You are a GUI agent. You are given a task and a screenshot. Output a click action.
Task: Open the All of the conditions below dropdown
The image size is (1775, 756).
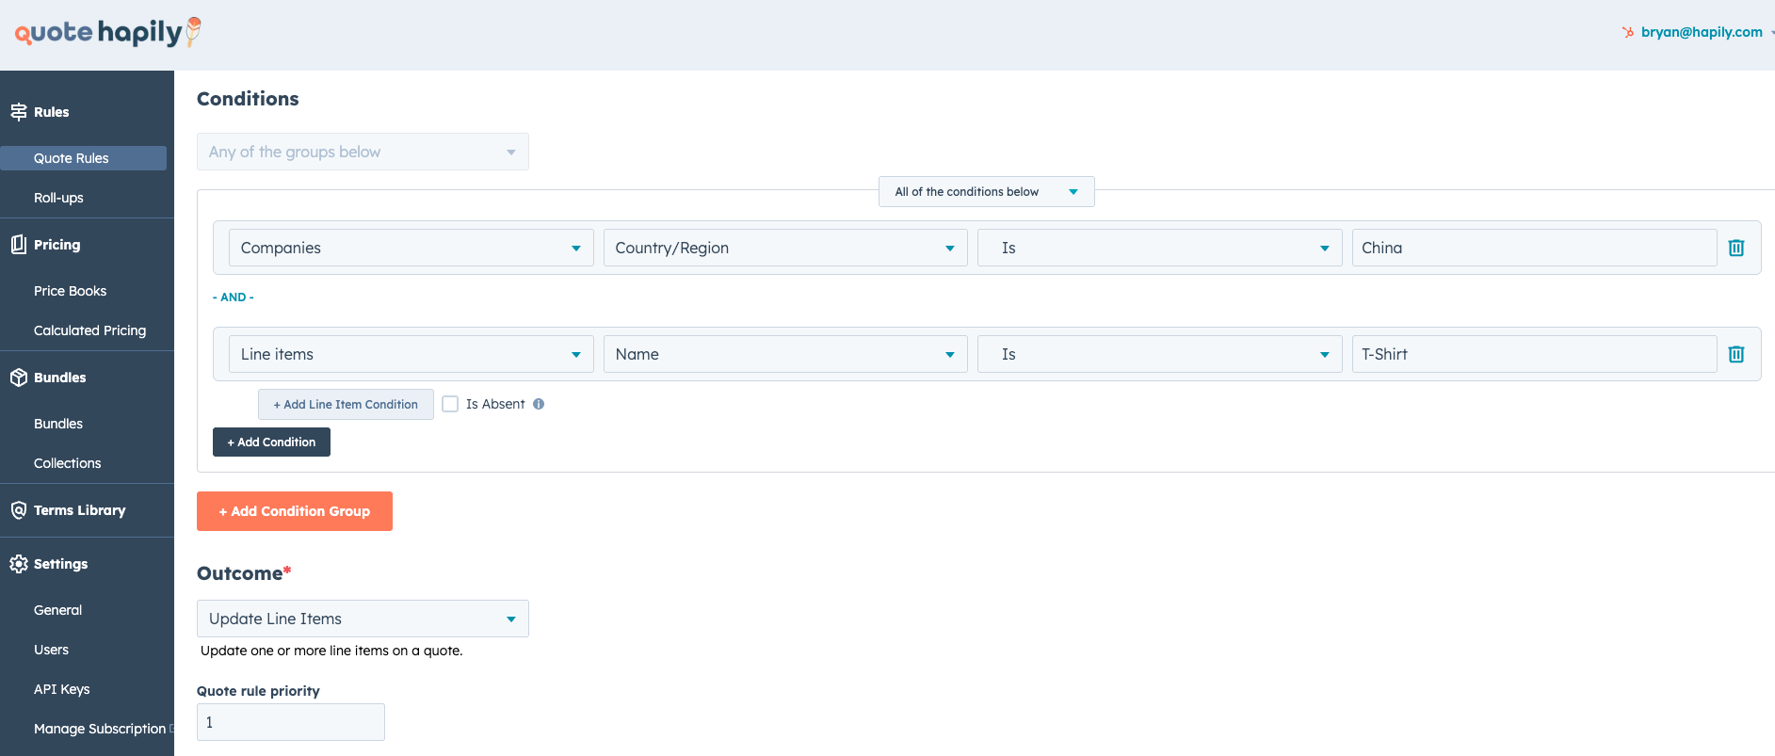click(986, 191)
